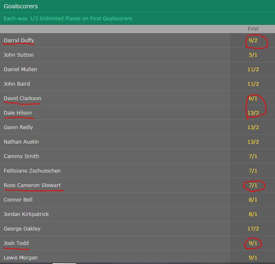Select John Sutton 5/1 odds
Image resolution: width=275 pixels, height=264 pixels.
click(x=253, y=55)
